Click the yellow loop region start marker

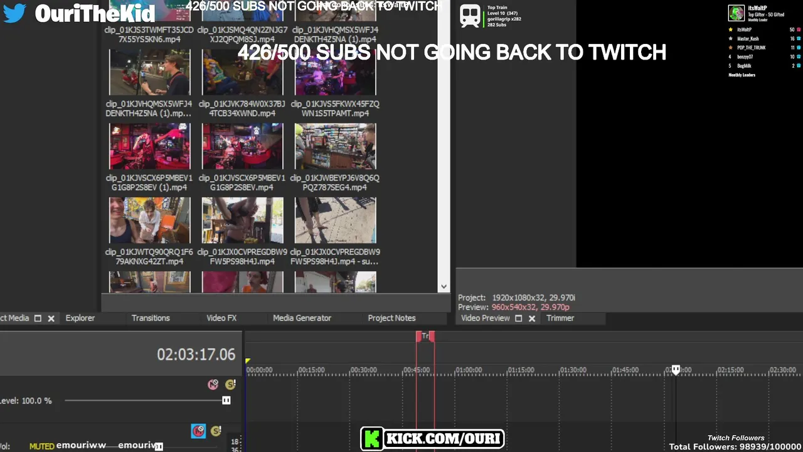(x=248, y=361)
